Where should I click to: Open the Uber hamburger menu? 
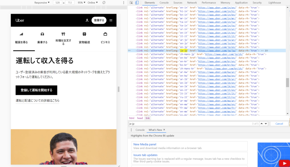point(111,20)
